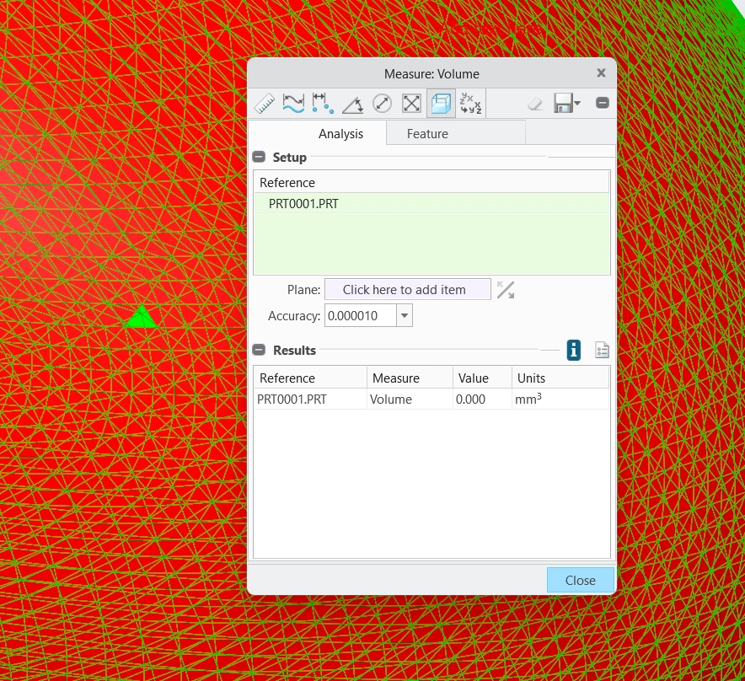The width and height of the screenshot is (745, 681).
Task: Click the Reference header in Setup collector
Action: pos(431,183)
